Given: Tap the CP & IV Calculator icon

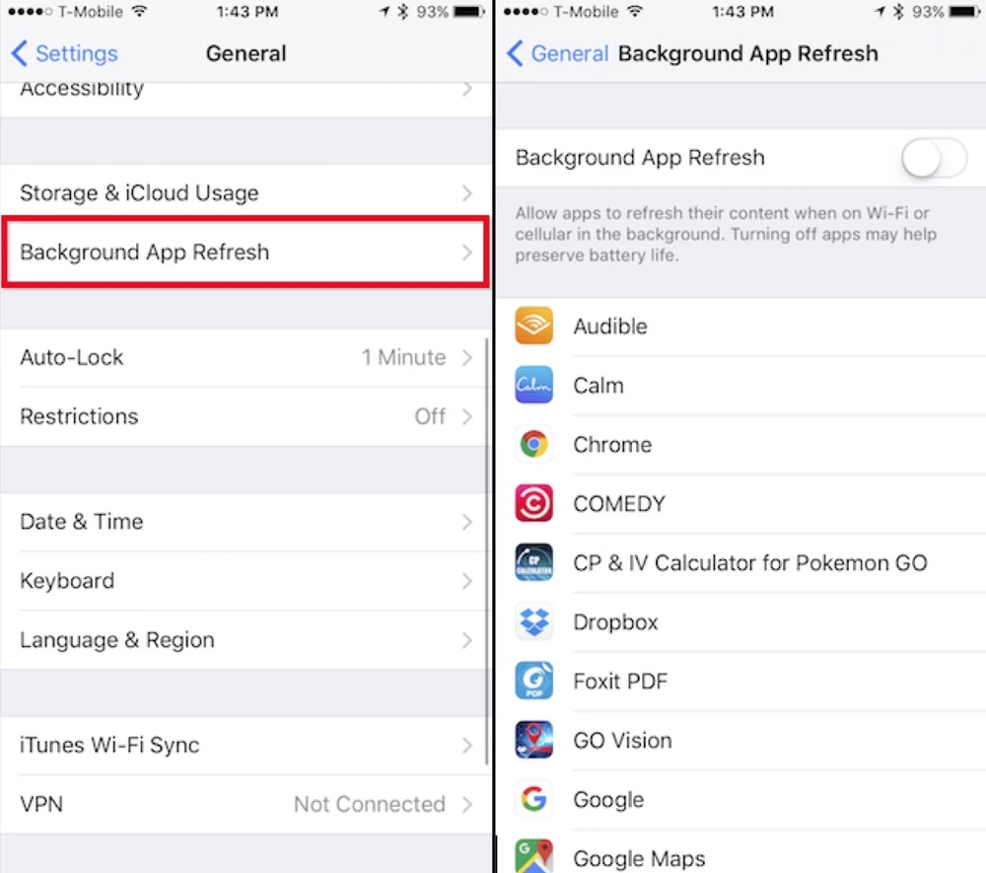Looking at the screenshot, I should tap(533, 562).
